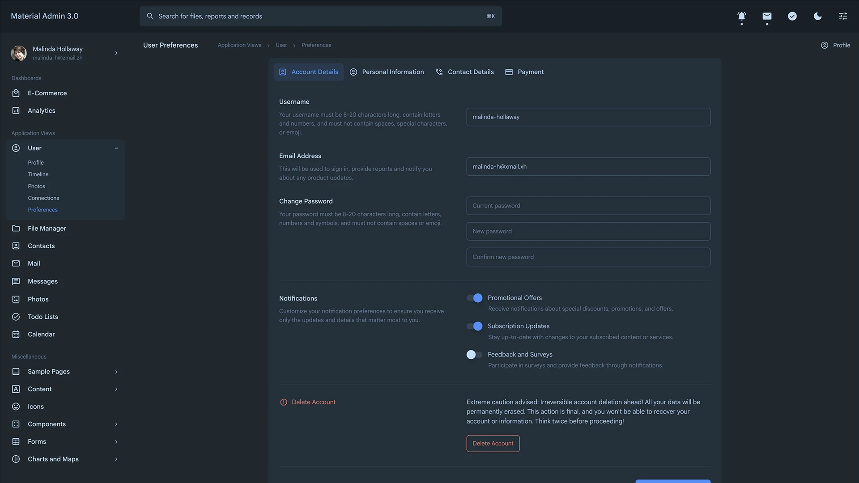Click the Preferences breadcrumb link
Image resolution: width=859 pixels, height=483 pixels.
(316, 45)
